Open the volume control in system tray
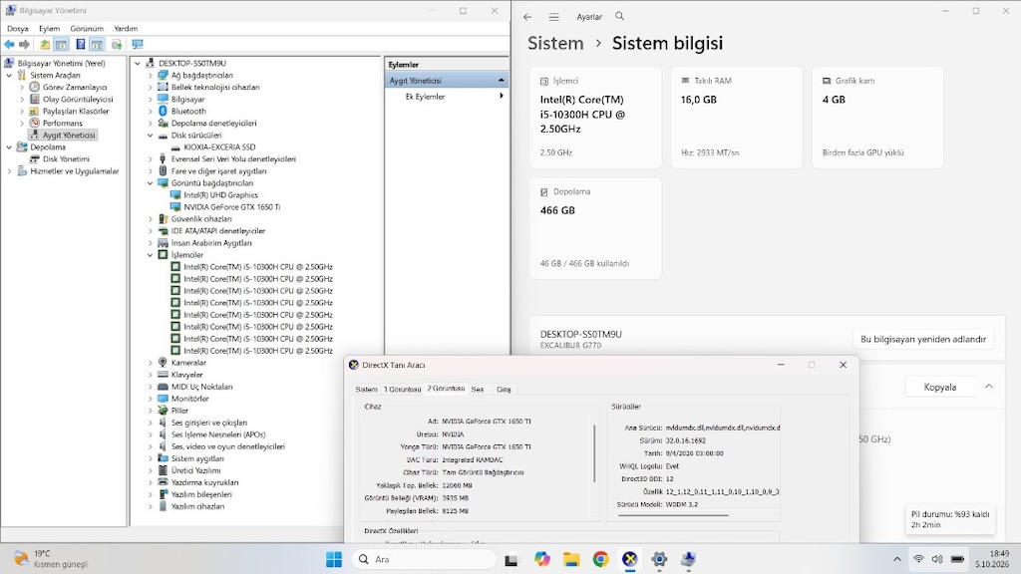This screenshot has width=1021, height=574. click(937, 559)
